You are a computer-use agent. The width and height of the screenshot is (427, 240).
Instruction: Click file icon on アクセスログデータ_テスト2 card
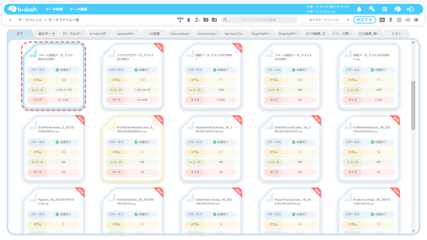coord(112,53)
